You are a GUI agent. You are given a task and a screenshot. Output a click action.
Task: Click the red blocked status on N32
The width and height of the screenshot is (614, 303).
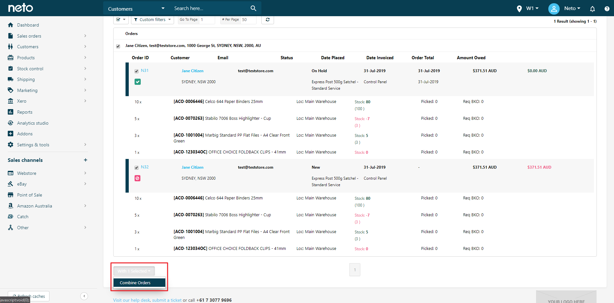pyautogui.click(x=137, y=178)
